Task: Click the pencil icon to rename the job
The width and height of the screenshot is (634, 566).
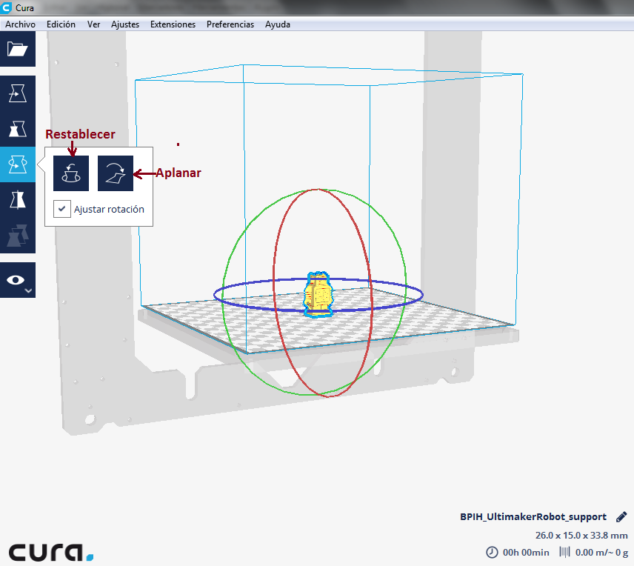Action: 621,516
